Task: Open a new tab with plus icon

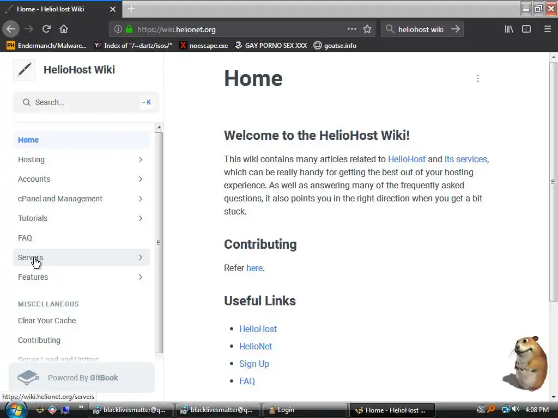Action: [131, 9]
